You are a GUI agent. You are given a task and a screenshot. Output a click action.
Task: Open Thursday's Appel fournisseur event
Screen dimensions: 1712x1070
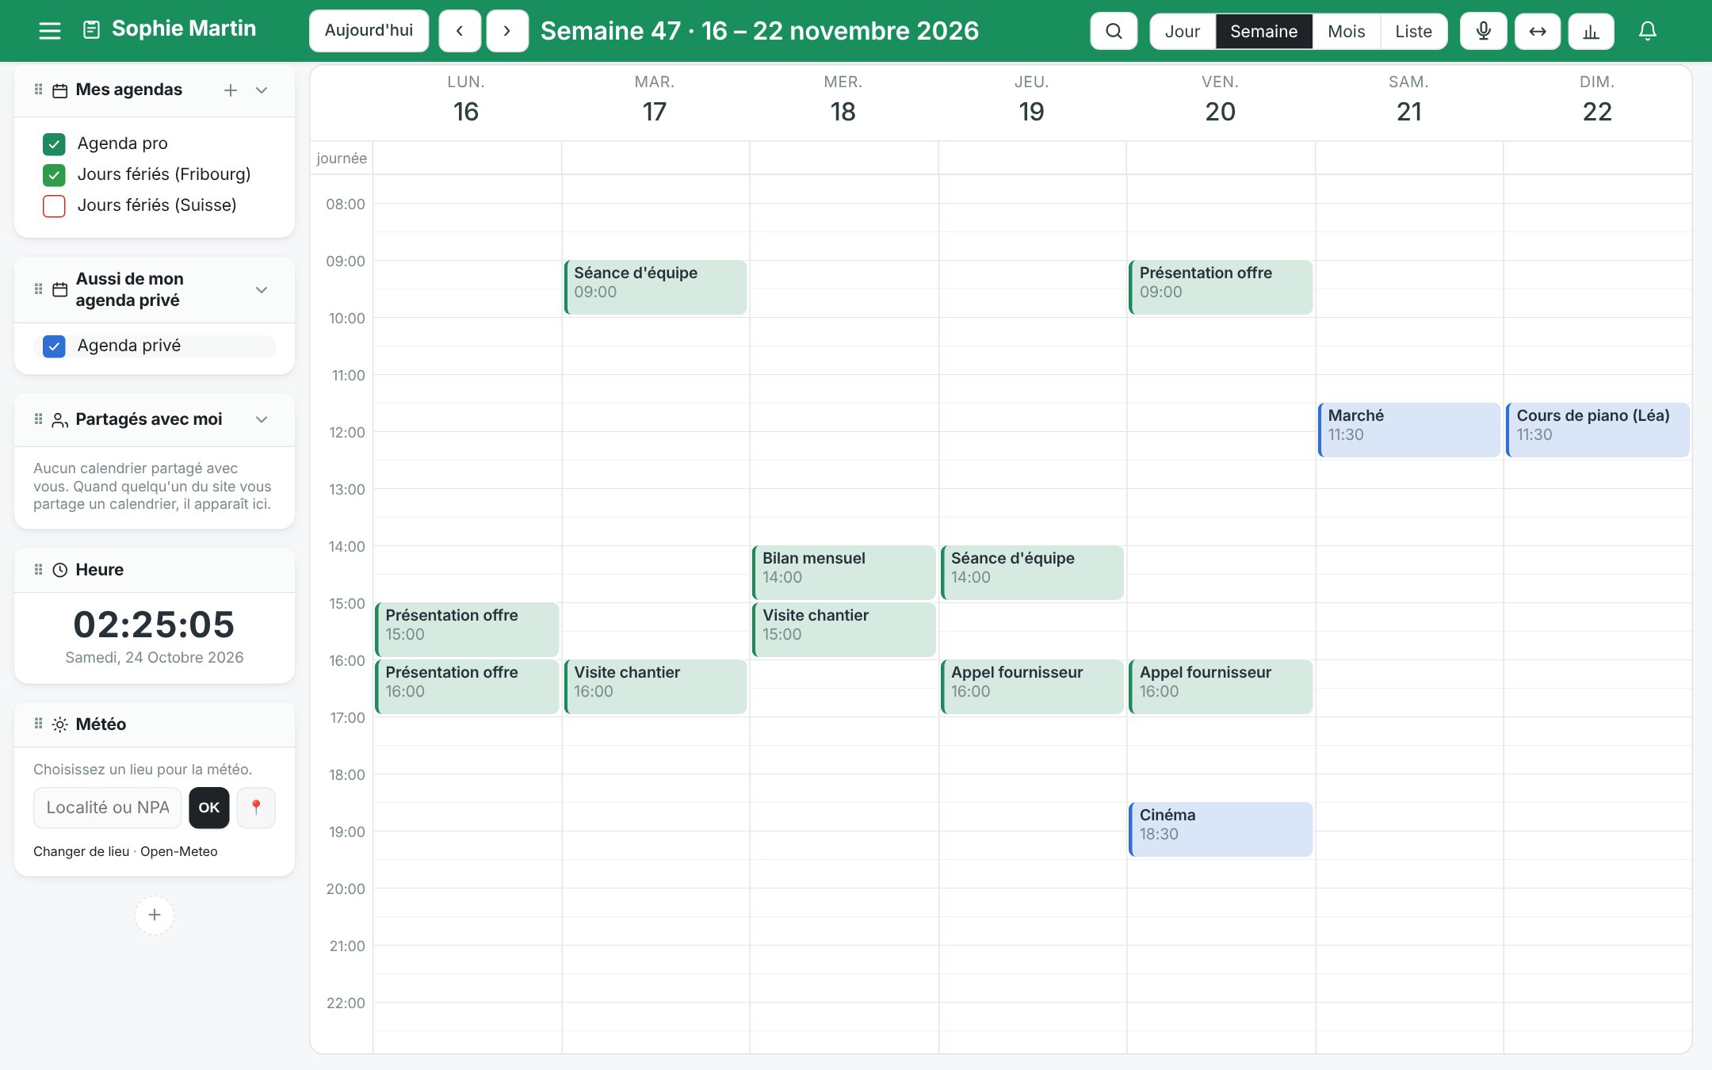coord(1032,686)
